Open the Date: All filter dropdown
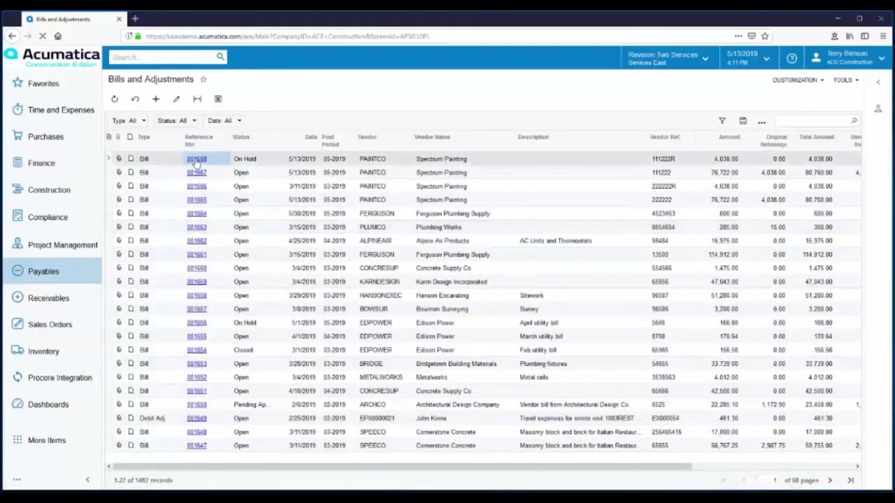Screen dimensions: 895x503 [x=224, y=121]
